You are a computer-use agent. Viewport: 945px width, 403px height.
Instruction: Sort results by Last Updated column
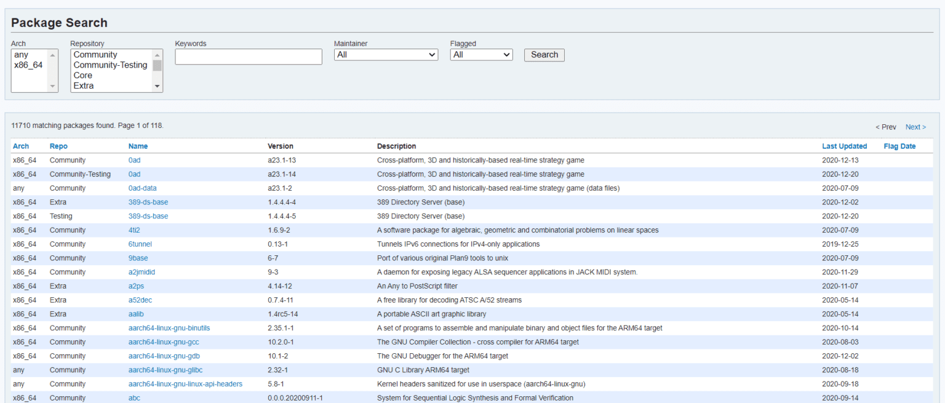coord(844,146)
